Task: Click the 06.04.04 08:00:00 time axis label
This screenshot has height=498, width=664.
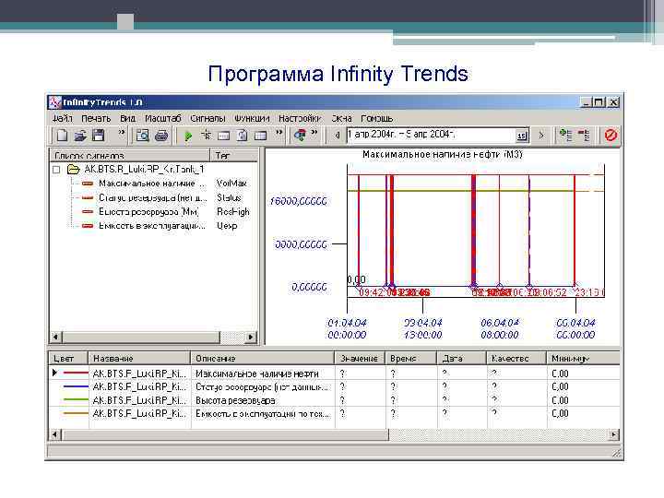Action: [500, 328]
